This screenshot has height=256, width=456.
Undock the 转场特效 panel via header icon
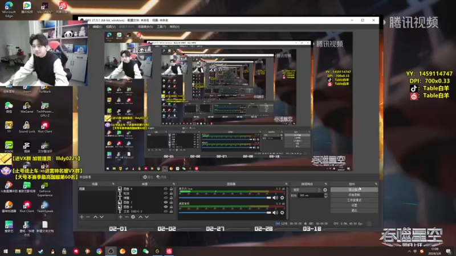point(325,184)
